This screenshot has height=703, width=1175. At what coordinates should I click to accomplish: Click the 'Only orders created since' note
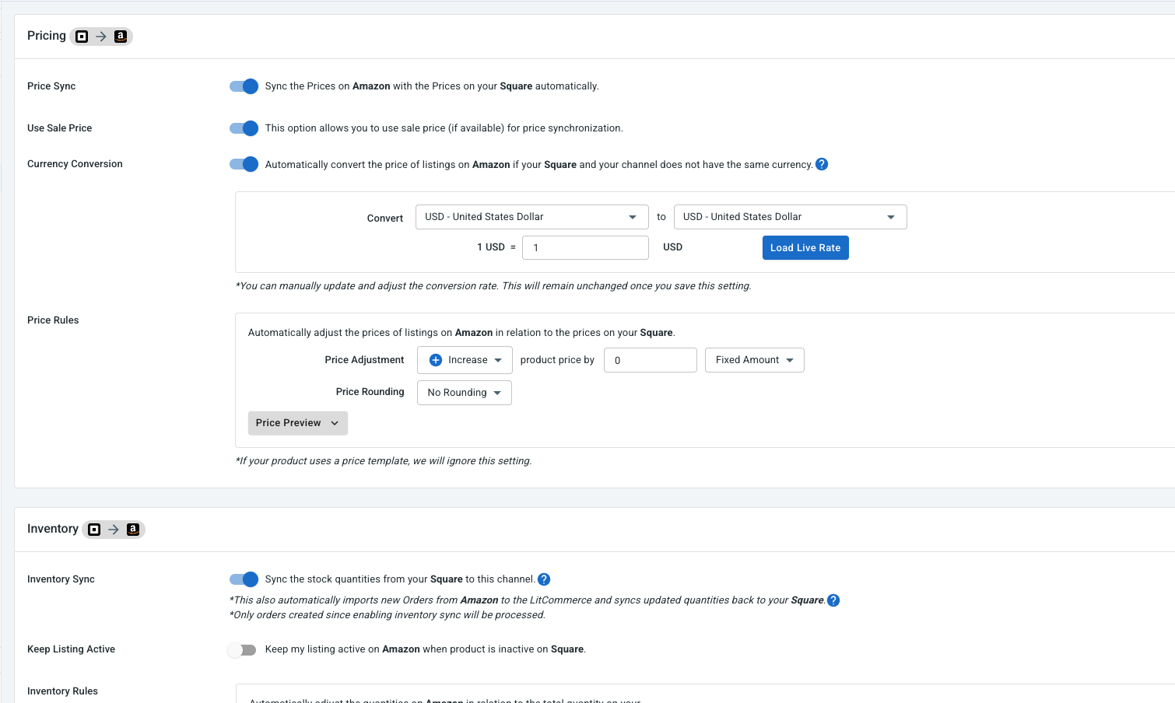(x=388, y=615)
